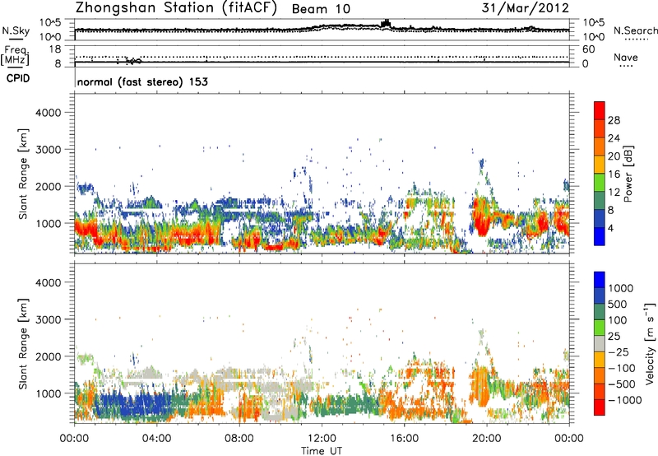Click the "Nave" legend label
The width and height of the screenshot is (658, 456).
click(625, 58)
